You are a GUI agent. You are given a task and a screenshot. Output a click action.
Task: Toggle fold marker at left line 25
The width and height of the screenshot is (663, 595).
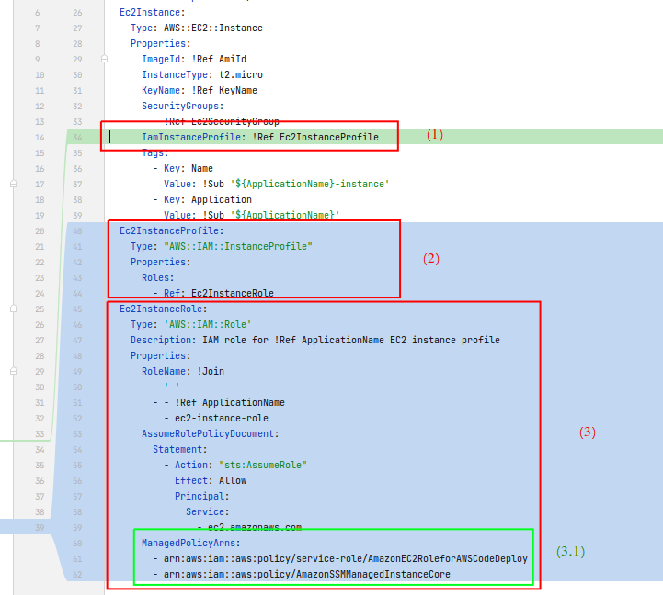(13, 309)
